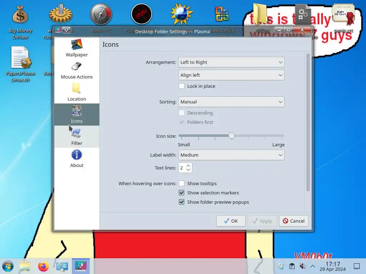Expand the hidden tray icons arrow
This screenshot has width=366, height=274.
(313, 266)
